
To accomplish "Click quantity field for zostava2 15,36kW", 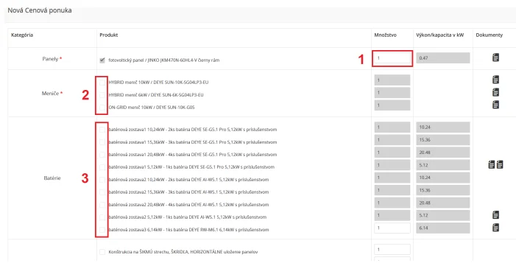I will pyautogui.click(x=392, y=190).
